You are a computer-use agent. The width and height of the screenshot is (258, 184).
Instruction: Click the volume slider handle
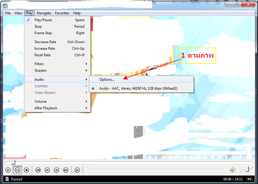(247, 169)
